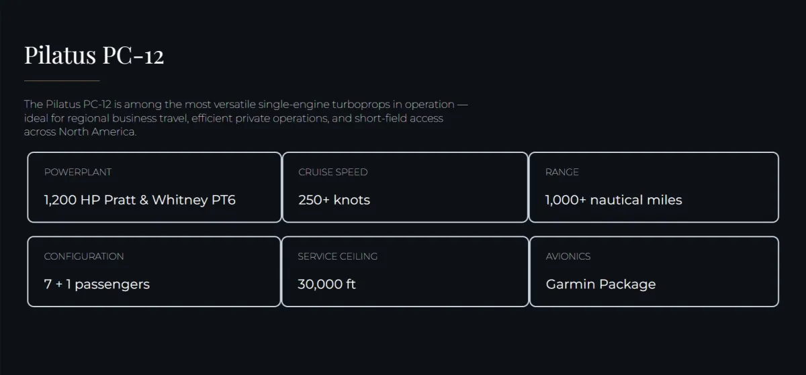Select the CONFIGURATION label

coord(84,256)
